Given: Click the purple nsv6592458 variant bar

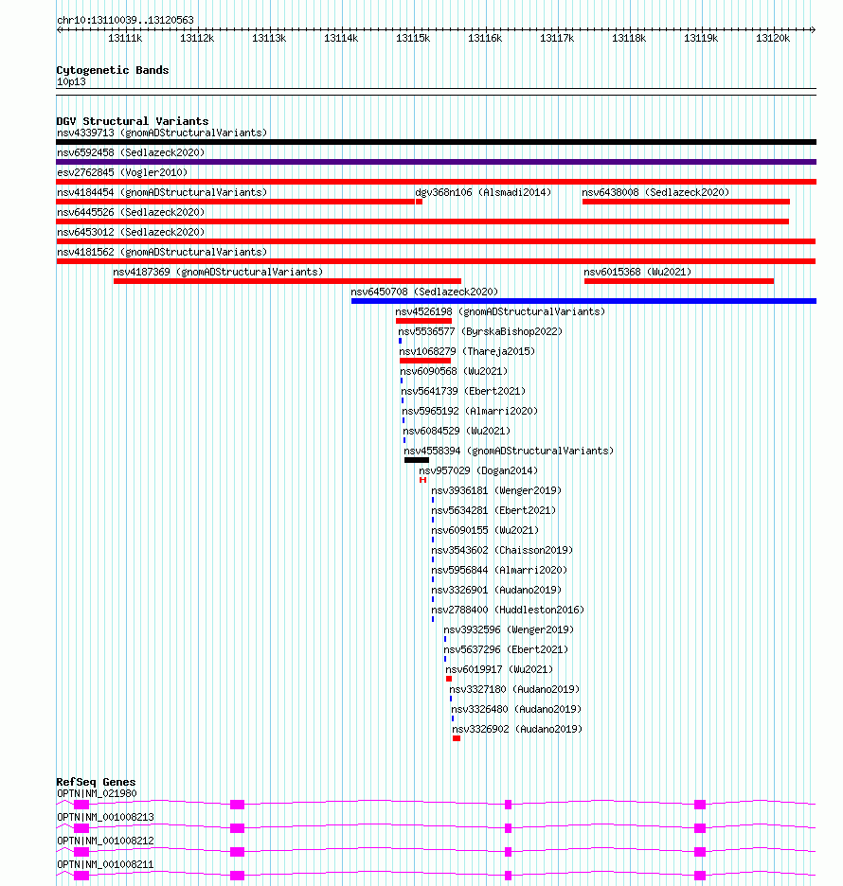Looking at the screenshot, I should [x=436, y=162].
